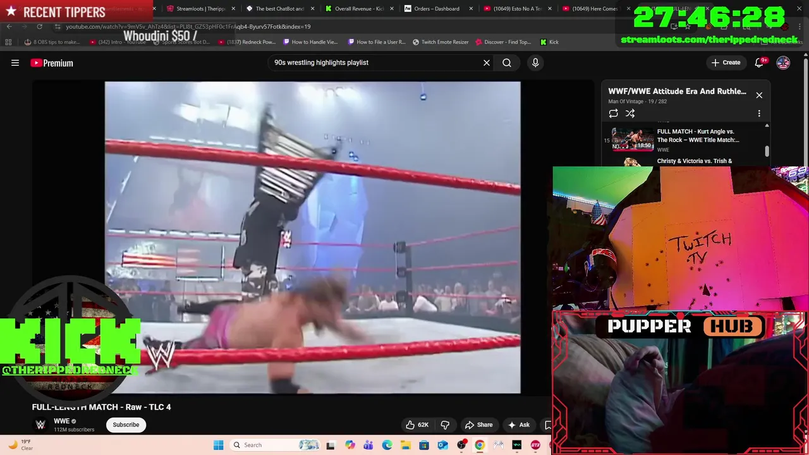
Task: Submit the search with magnifier icon
Action: click(507, 63)
